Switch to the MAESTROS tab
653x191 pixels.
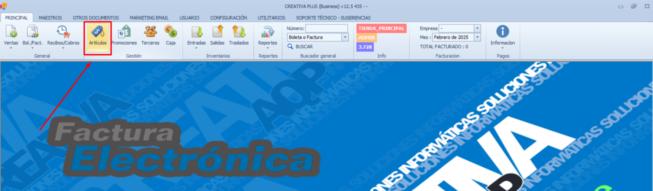pyautogui.click(x=50, y=18)
